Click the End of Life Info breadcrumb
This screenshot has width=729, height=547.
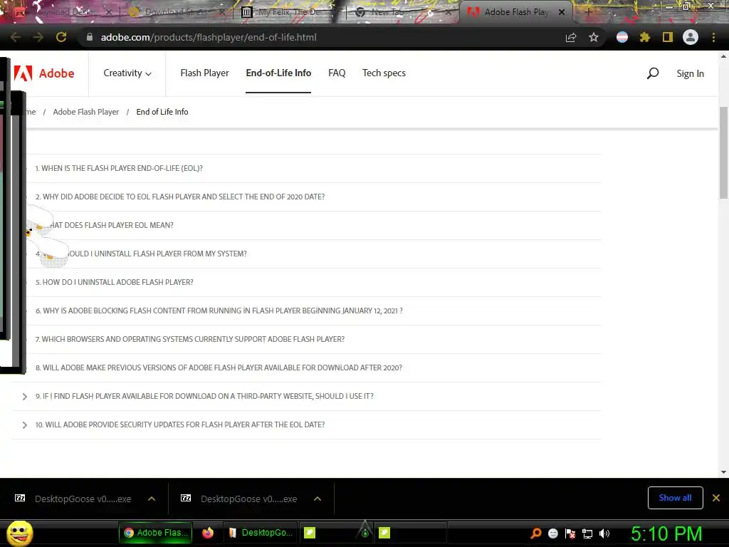coord(162,112)
